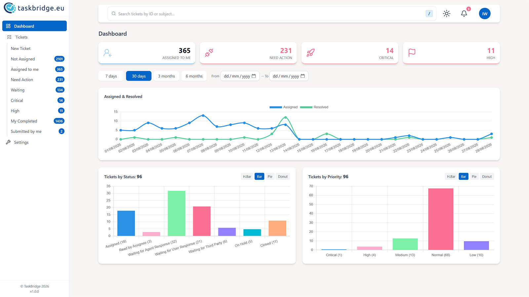
Task: Click the taskbridge.eu logo
Action: [34, 8]
